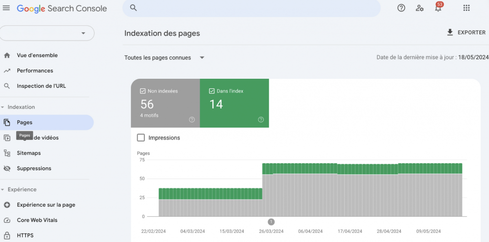Click help icon in Dans l'index card

(x=261, y=119)
